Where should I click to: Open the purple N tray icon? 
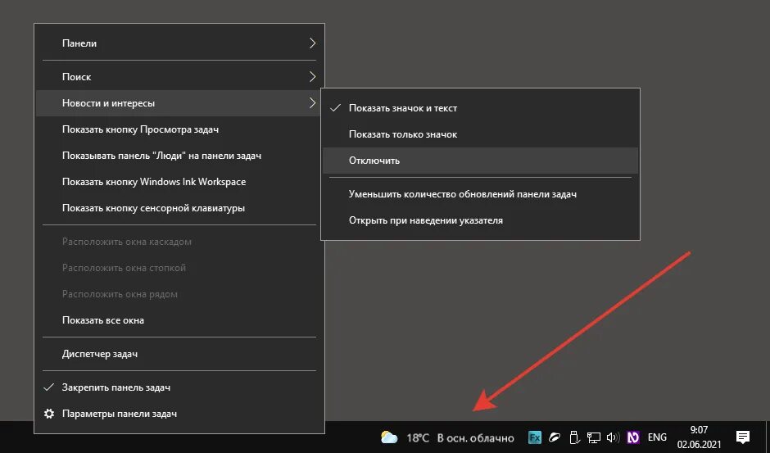633,437
